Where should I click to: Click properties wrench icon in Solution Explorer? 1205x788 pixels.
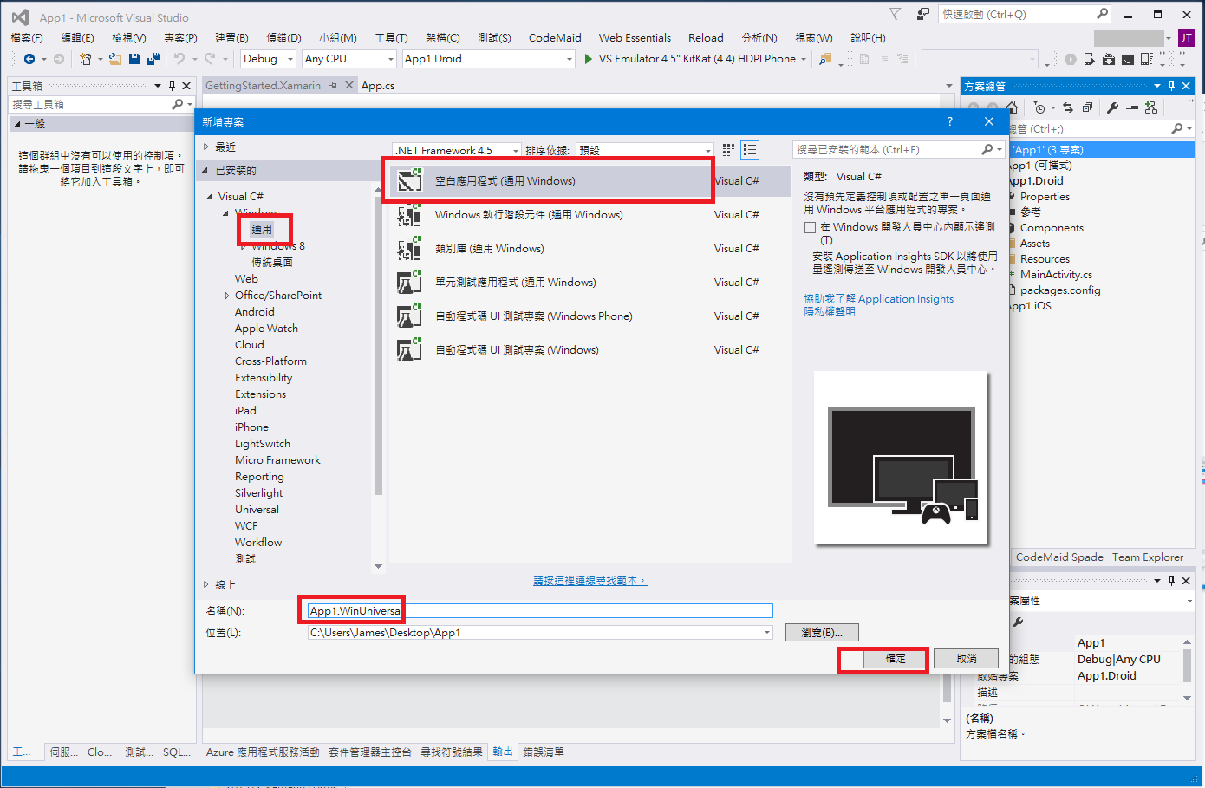coord(1113,107)
